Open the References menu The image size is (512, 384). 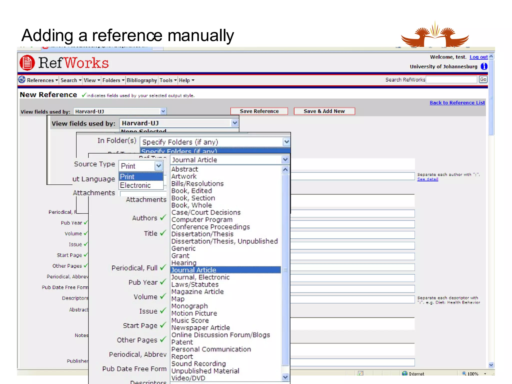[42, 80]
